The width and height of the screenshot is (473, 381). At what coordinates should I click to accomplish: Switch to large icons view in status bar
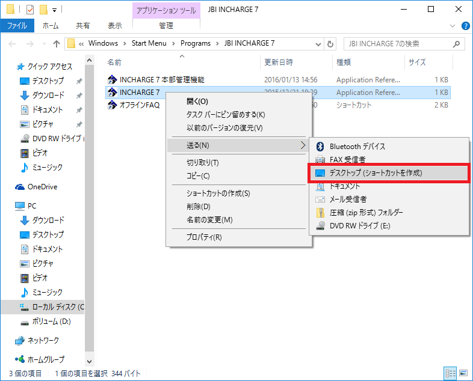click(463, 373)
